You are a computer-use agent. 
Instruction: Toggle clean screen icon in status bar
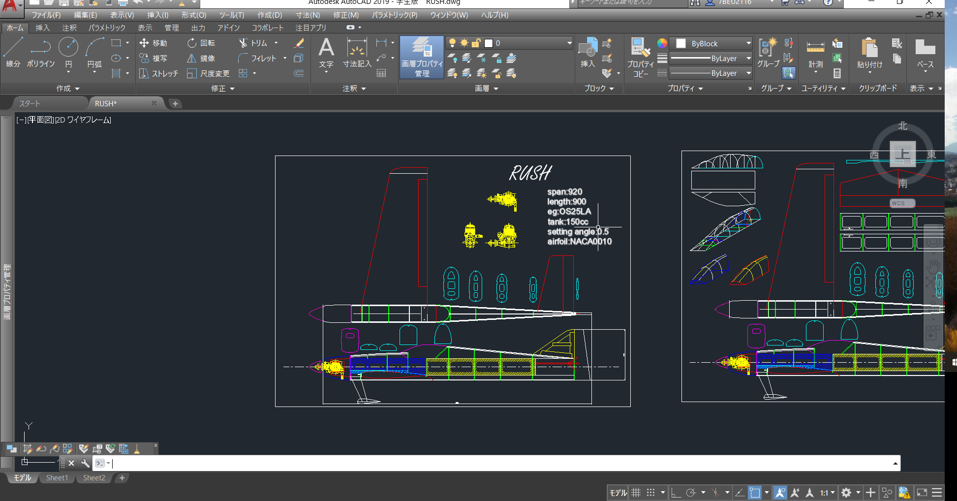point(922,493)
